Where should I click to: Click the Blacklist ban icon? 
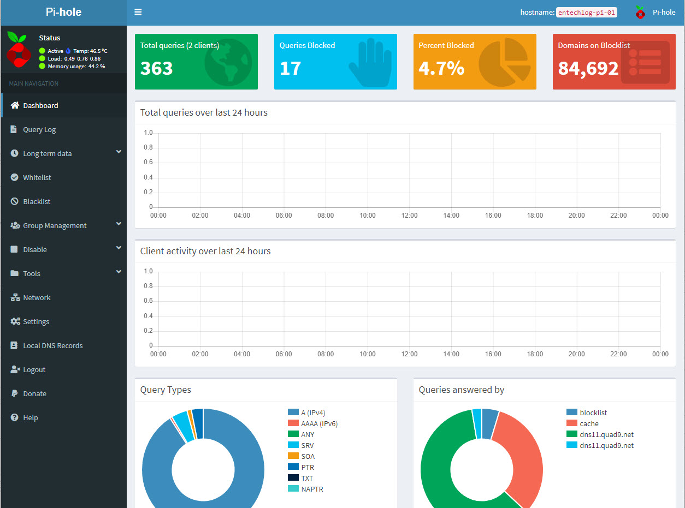click(x=15, y=201)
